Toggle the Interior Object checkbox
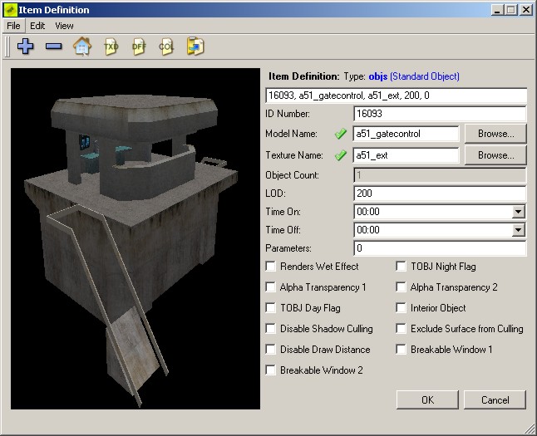This screenshot has width=537, height=436. click(402, 308)
